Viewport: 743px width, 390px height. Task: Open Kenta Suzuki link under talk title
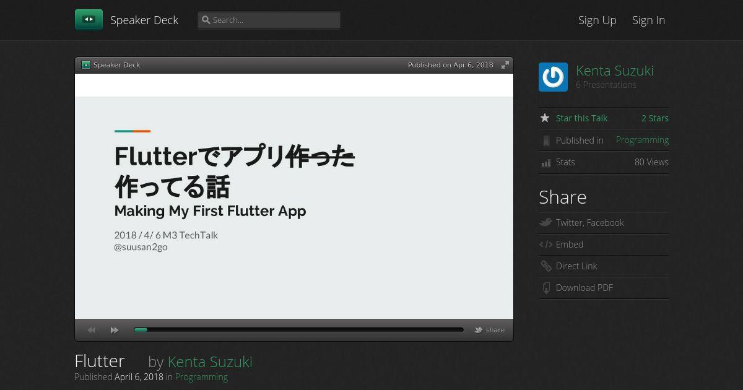coord(210,362)
